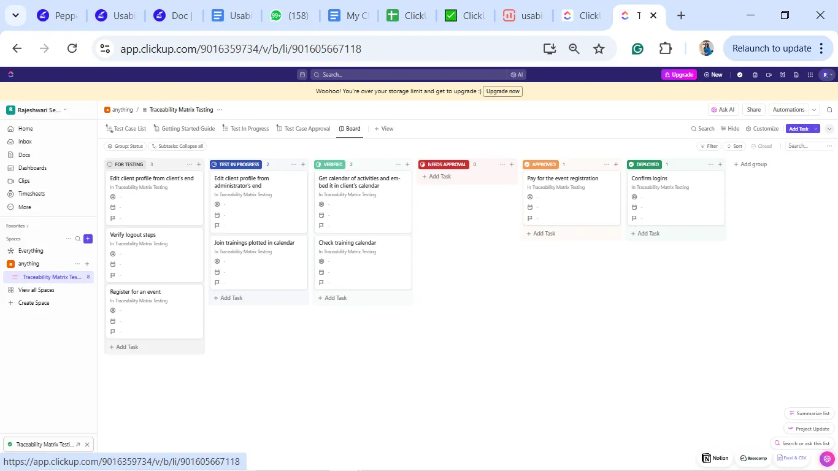Viewport: 838px width, 471px height.
Task: Select the Board view tab
Action: click(350, 129)
